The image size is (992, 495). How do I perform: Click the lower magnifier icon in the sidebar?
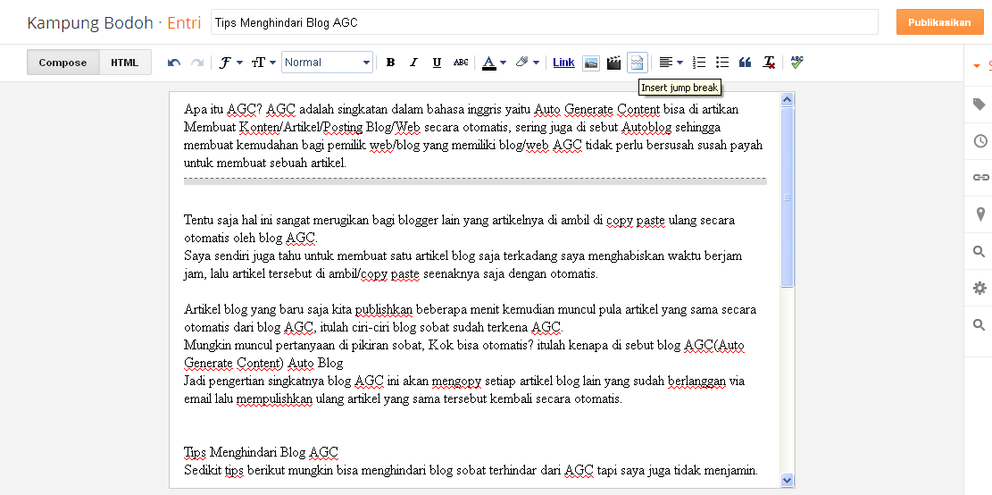[x=979, y=325]
